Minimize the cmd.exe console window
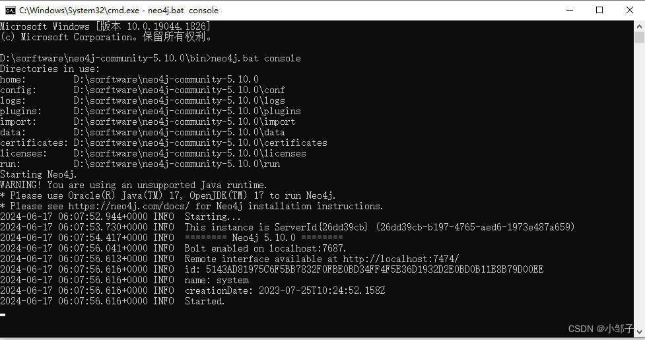This screenshot has width=645, height=340. [x=569, y=10]
